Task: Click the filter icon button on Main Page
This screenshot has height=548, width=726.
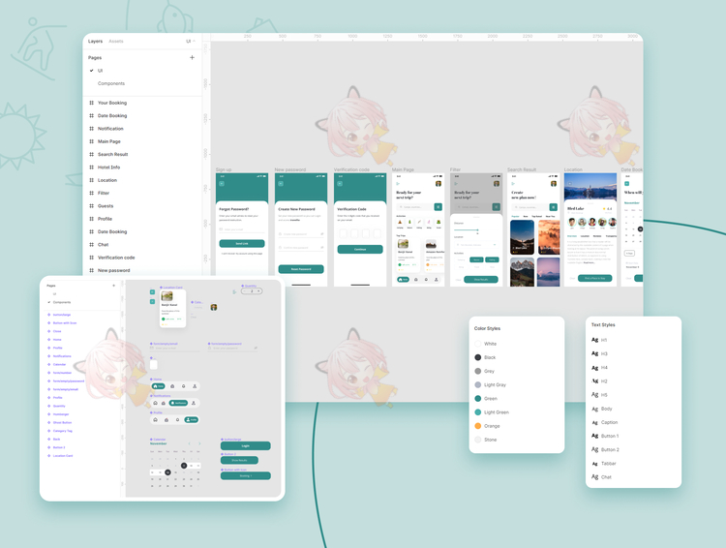Action: click(x=438, y=207)
